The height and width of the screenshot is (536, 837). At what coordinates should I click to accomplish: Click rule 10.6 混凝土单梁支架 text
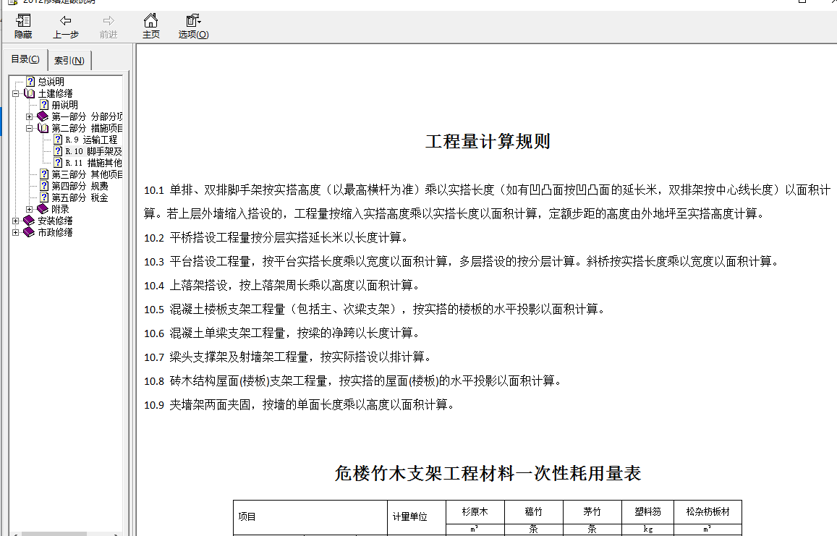point(282,333)
